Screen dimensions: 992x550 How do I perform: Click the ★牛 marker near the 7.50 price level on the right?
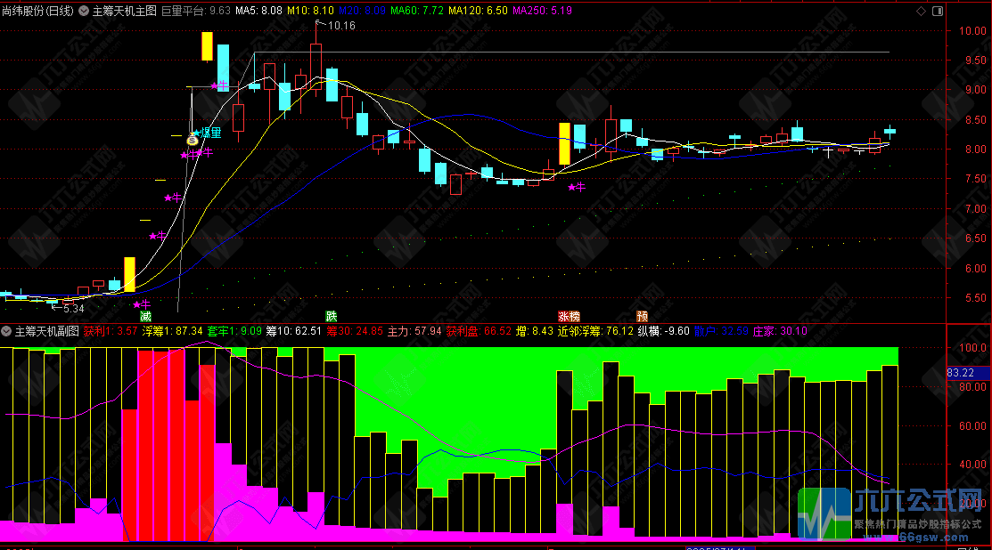pyautogui.click(x=577, y=187)
